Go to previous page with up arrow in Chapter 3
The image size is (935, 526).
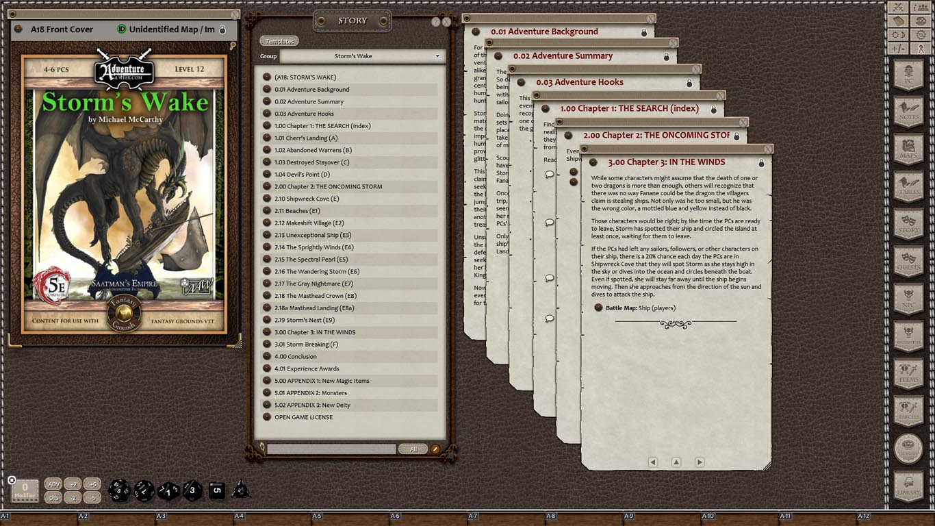[x=676, y=462]
